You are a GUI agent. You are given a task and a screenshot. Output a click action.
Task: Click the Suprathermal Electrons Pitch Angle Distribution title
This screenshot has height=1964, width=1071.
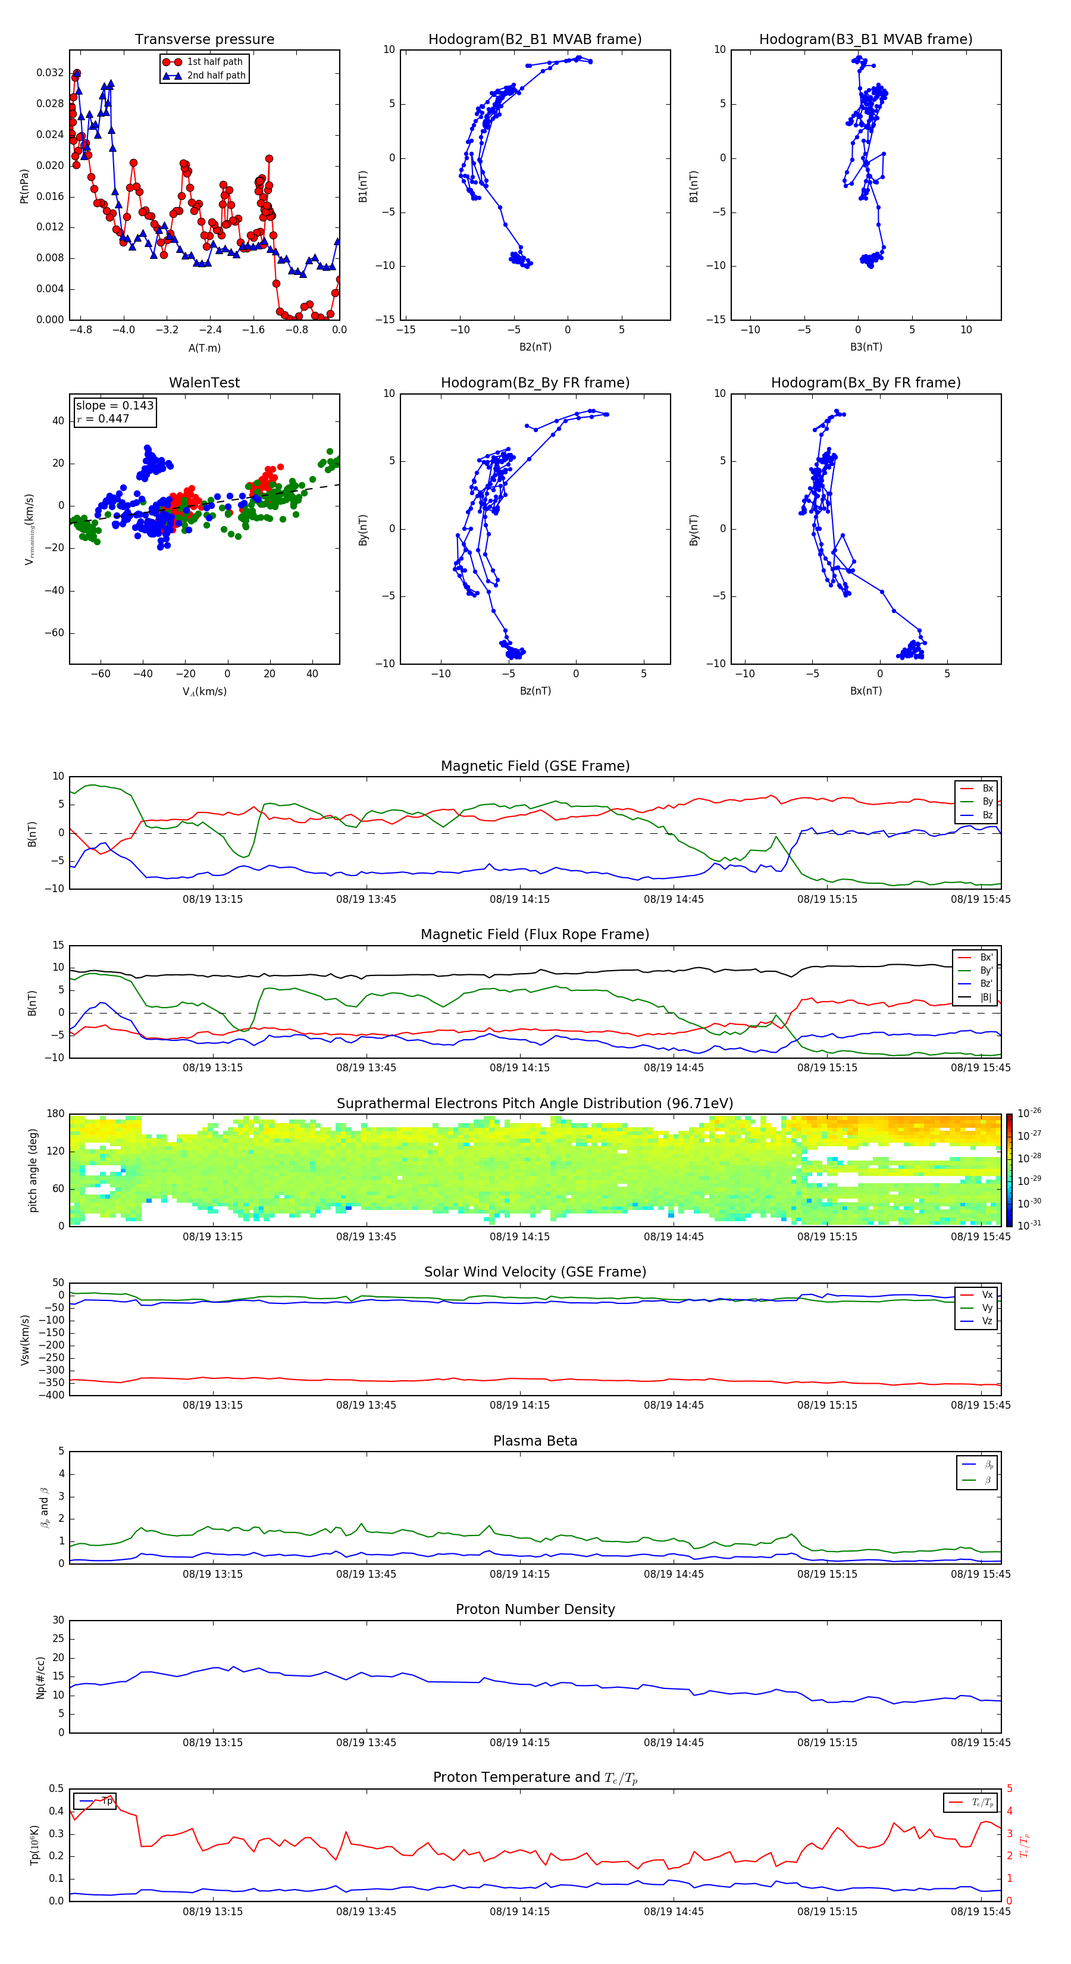[535, 1104]
